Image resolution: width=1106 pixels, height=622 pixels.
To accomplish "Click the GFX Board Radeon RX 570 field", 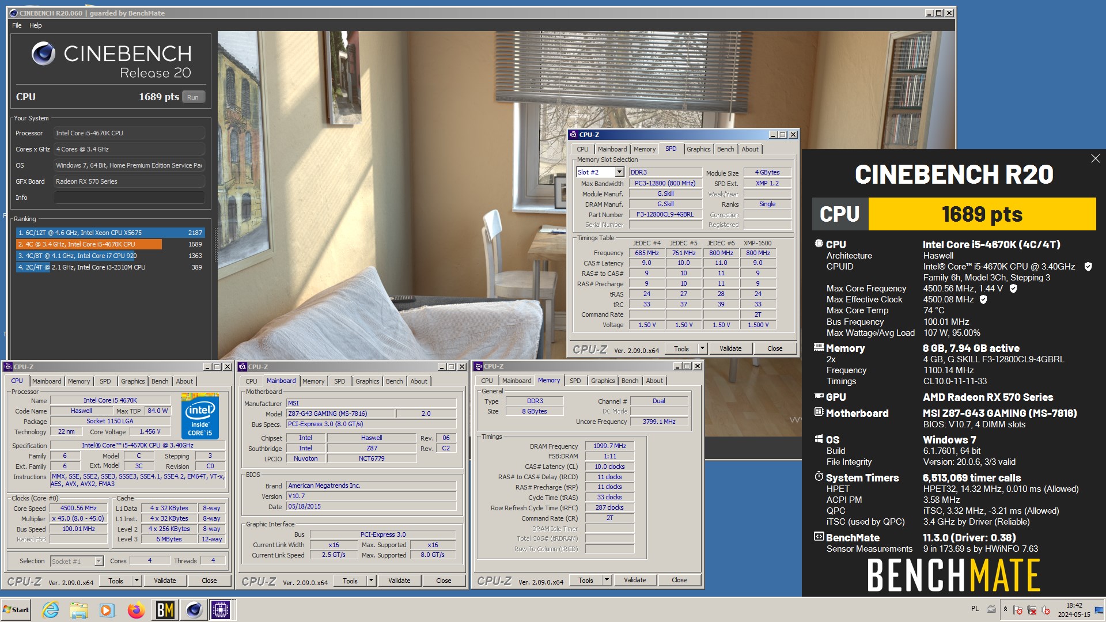I will 129,181.
